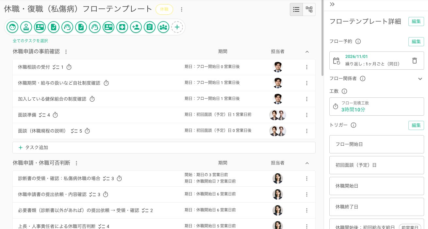This screenshot has height=229, width=428.
Task: Switch to list view
Action: (296, 9)
